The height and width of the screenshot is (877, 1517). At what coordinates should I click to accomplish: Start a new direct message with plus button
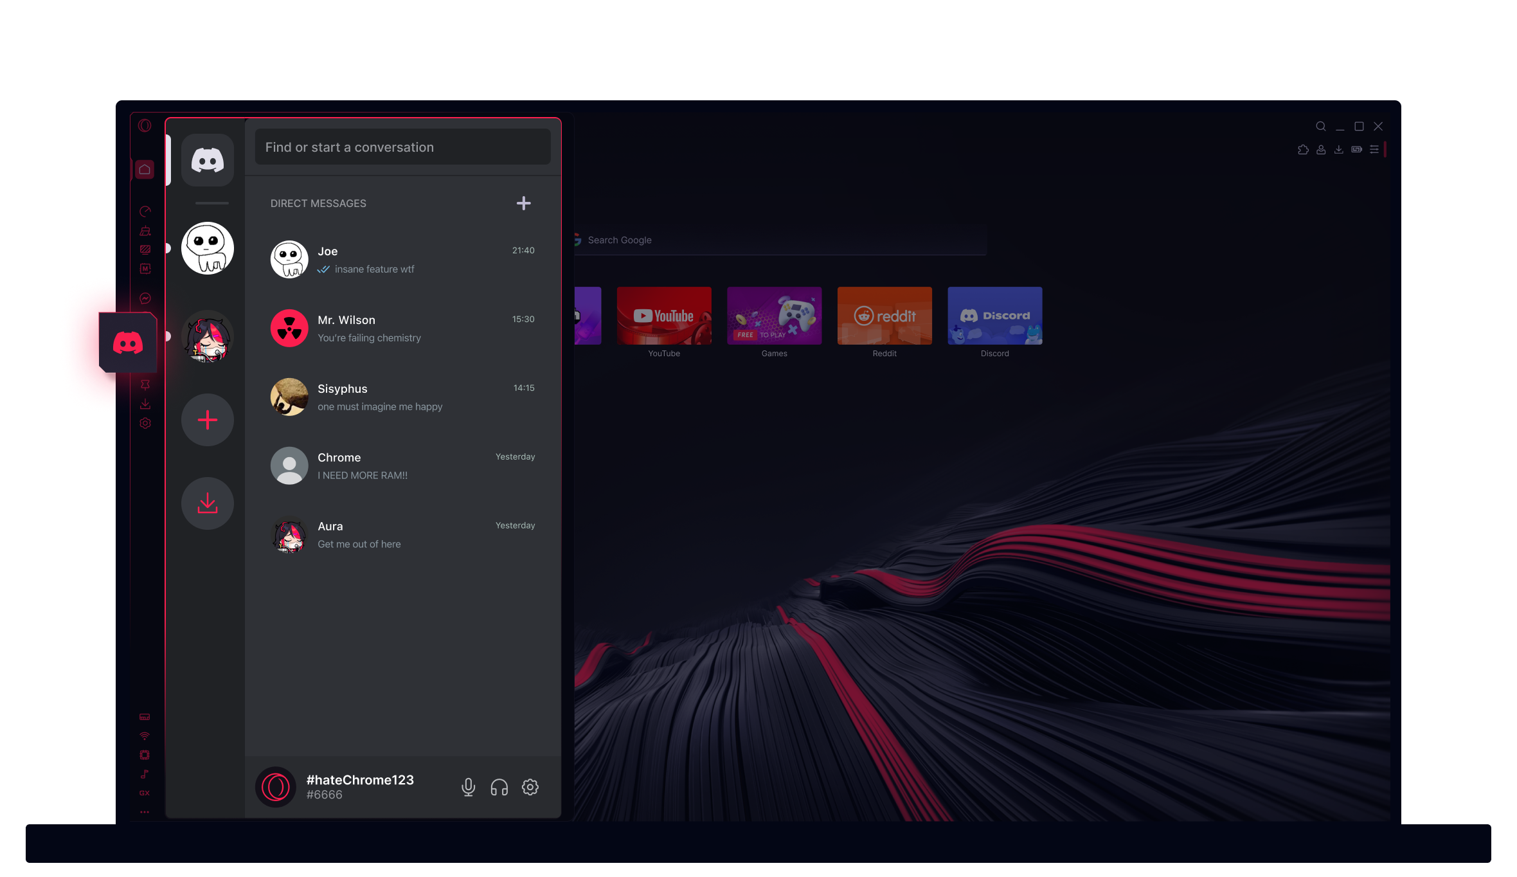524,203
